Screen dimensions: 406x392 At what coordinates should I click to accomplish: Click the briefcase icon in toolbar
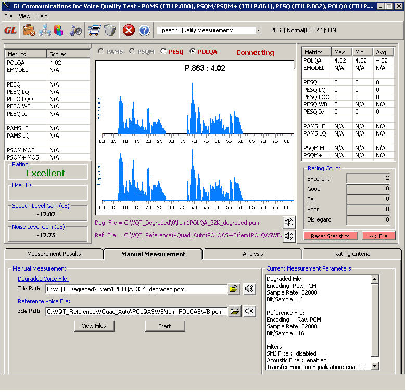point(29,30)
